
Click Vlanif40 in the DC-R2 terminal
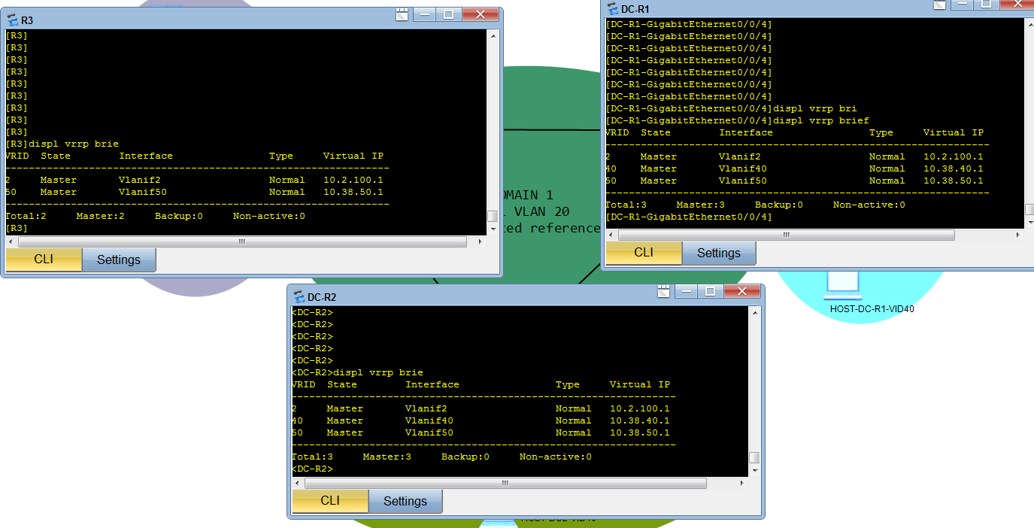point(429,420)
